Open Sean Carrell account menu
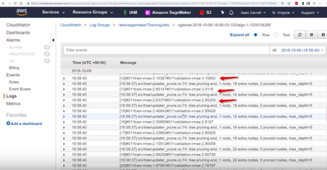 point(253,13)
